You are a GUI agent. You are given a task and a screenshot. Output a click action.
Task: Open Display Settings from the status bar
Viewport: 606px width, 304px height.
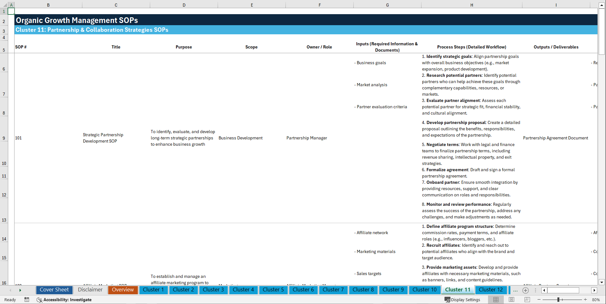click(x=462, y=300)
